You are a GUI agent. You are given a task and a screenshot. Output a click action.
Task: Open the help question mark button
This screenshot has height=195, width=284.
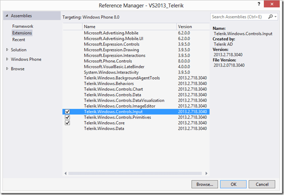coord(259,4)
